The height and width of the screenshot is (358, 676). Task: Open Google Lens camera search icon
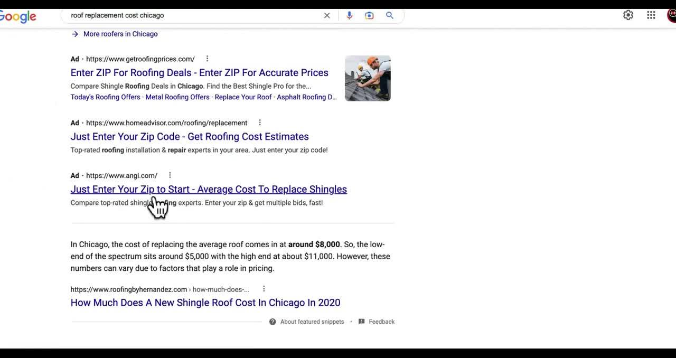(369, 15)
